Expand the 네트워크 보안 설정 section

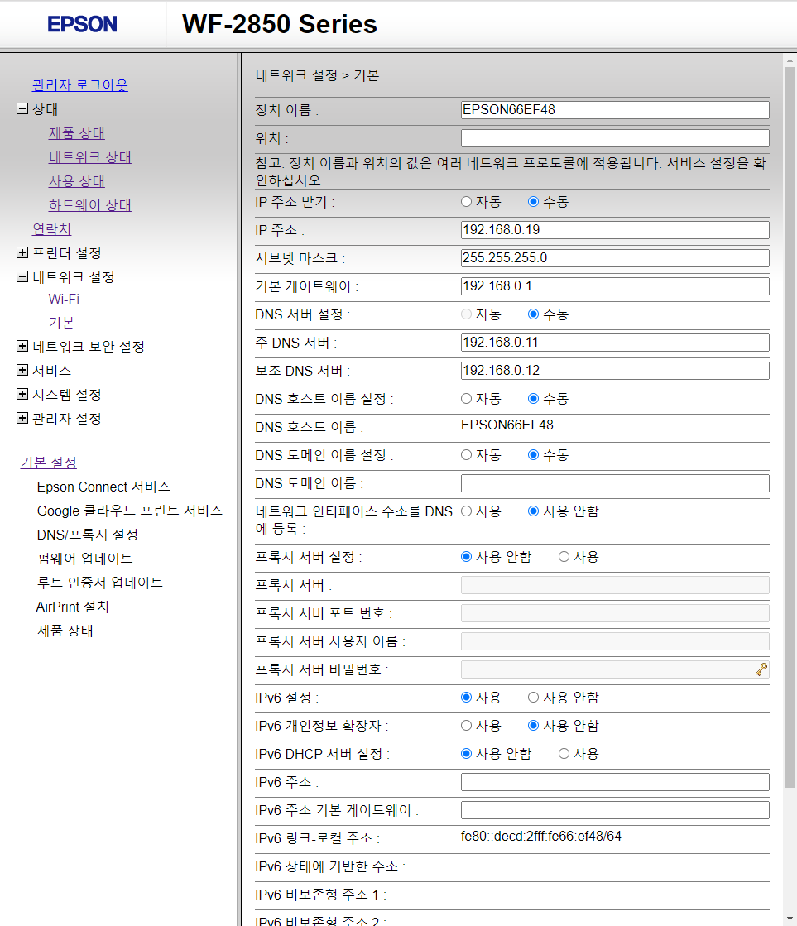tap(22, 346)
